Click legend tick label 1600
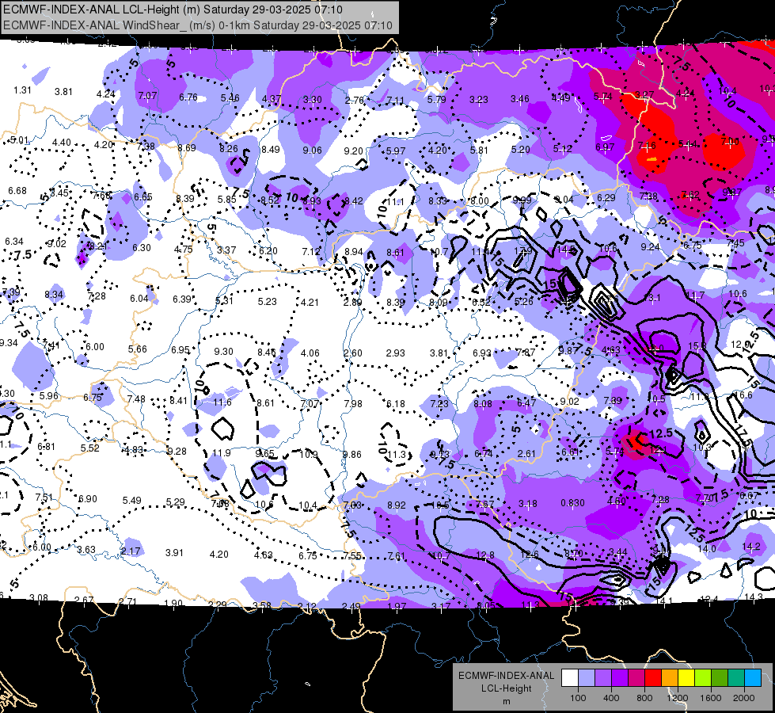 (x=711, y=698)
